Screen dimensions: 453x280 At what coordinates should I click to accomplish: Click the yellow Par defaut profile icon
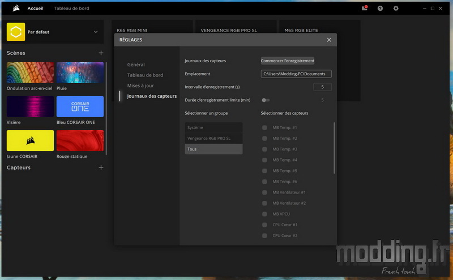click(x=16, y=32)
